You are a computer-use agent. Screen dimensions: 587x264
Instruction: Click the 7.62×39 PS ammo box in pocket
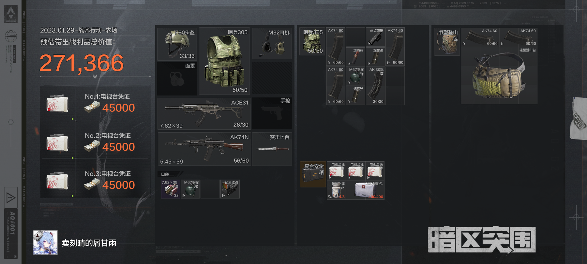(171, 189)
